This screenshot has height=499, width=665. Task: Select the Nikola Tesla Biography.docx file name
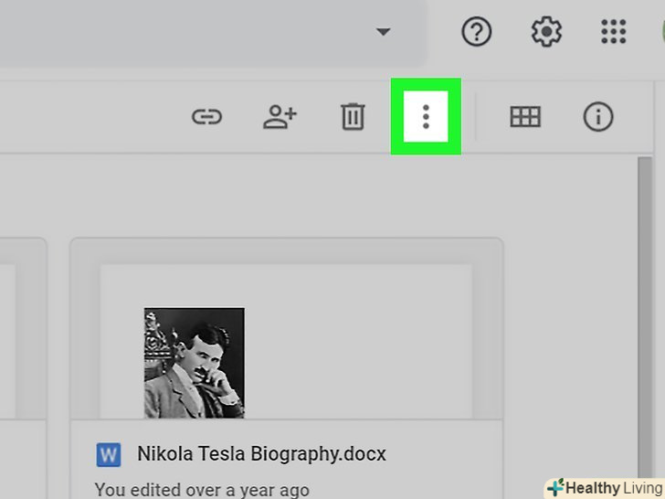point(261,453)
